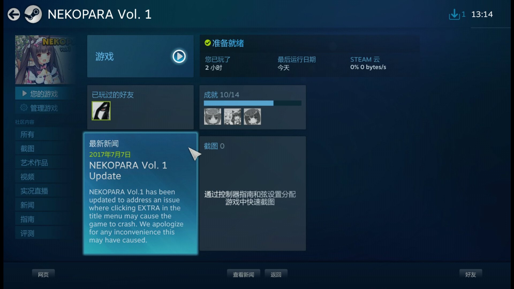The width and height of the screenshot is (514, 289).
Task: Open the downloads icon in header
Action: coord(454,14)
